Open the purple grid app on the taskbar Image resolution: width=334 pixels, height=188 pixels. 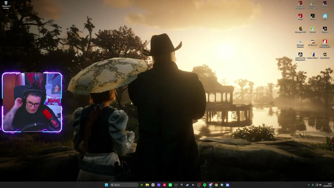[159, 185]
